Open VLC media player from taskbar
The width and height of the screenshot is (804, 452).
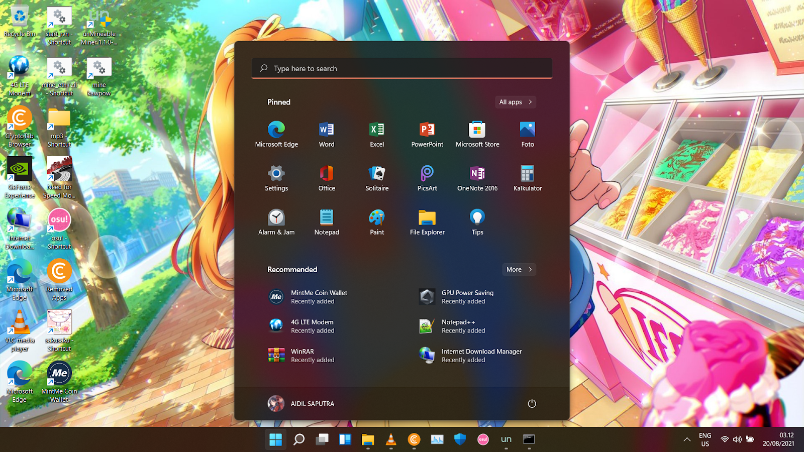coord(391,439)
